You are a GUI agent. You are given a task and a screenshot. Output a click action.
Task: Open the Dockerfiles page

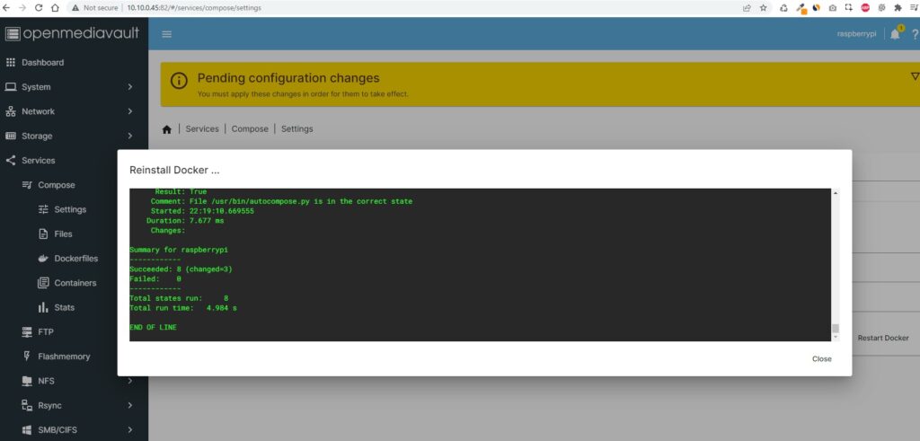tap(76, 259)
